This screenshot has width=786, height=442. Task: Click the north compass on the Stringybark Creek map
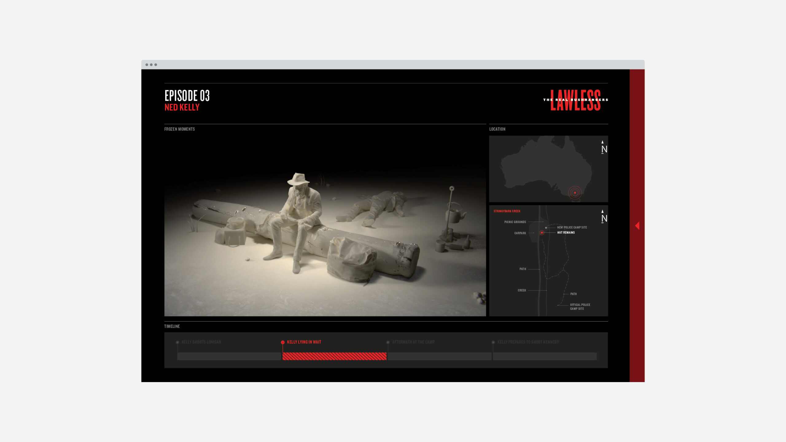604,217
